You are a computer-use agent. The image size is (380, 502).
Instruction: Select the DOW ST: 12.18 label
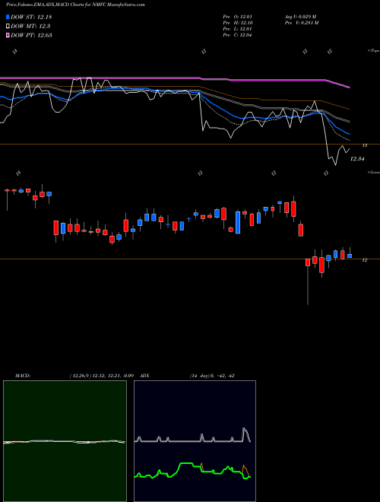(31, 17)
